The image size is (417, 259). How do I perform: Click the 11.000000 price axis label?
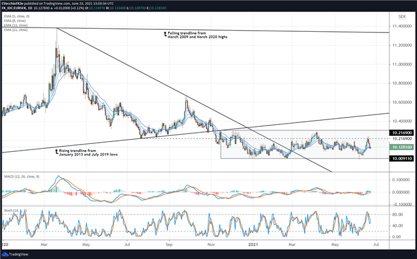pos(402,64)
